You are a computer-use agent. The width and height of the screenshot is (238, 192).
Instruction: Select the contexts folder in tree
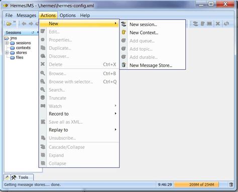click(23, 48)
